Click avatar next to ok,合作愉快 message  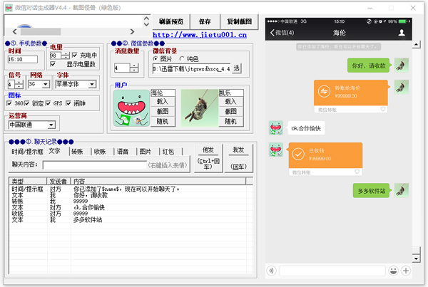(x=275, y=127)
